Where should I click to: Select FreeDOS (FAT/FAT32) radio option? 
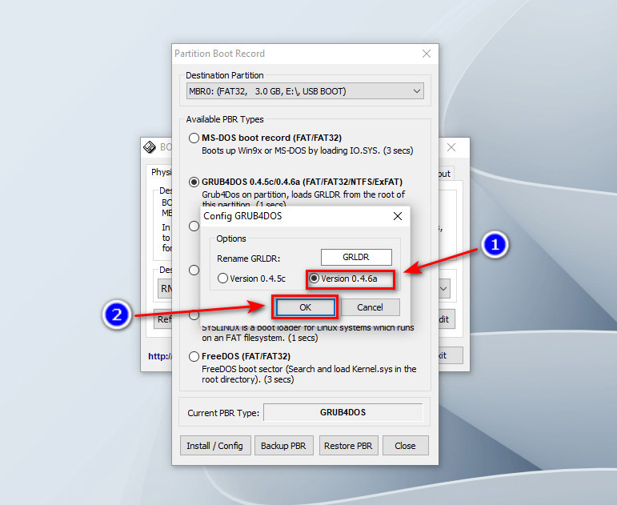click(194, 357)
